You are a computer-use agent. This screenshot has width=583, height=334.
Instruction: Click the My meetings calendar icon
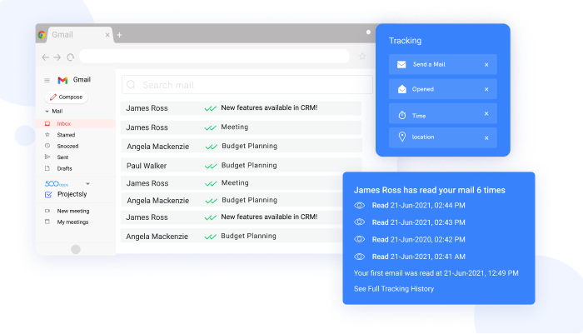click(x=47, y=222)
